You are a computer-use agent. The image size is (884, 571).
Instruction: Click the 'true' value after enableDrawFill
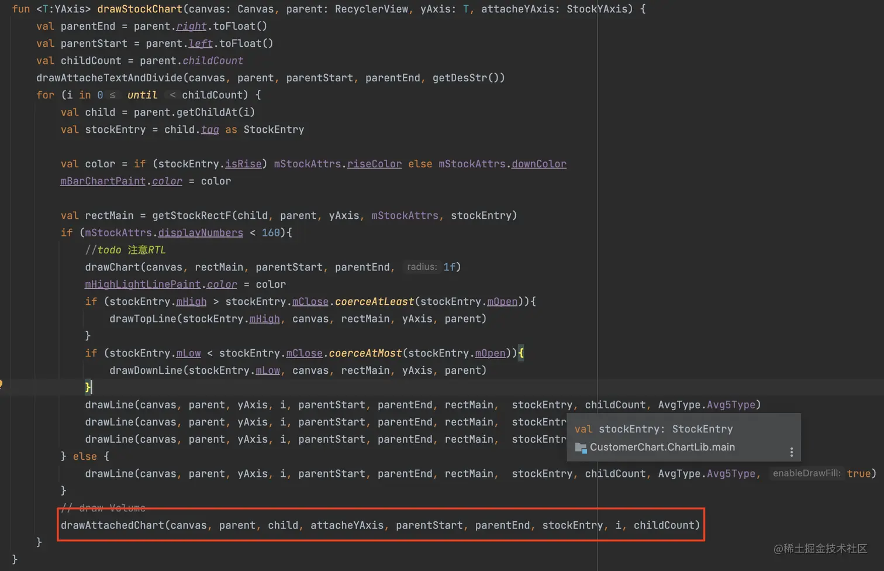[859, 474]
